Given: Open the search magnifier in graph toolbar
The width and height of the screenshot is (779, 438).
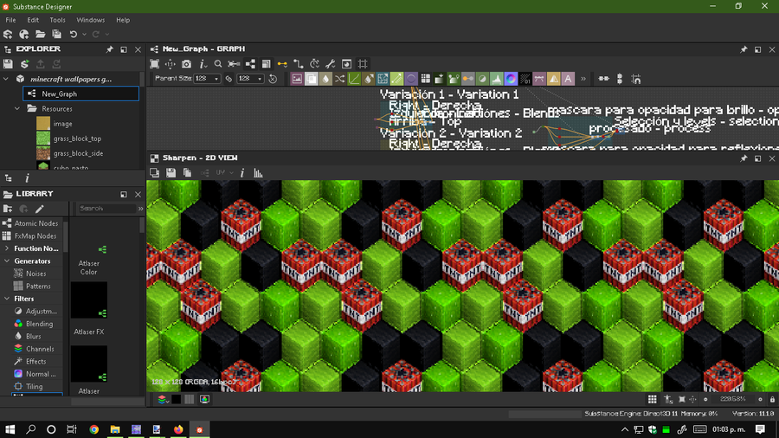Looking at the screenshot, I should pyautogui.click(x=217, y=64).
